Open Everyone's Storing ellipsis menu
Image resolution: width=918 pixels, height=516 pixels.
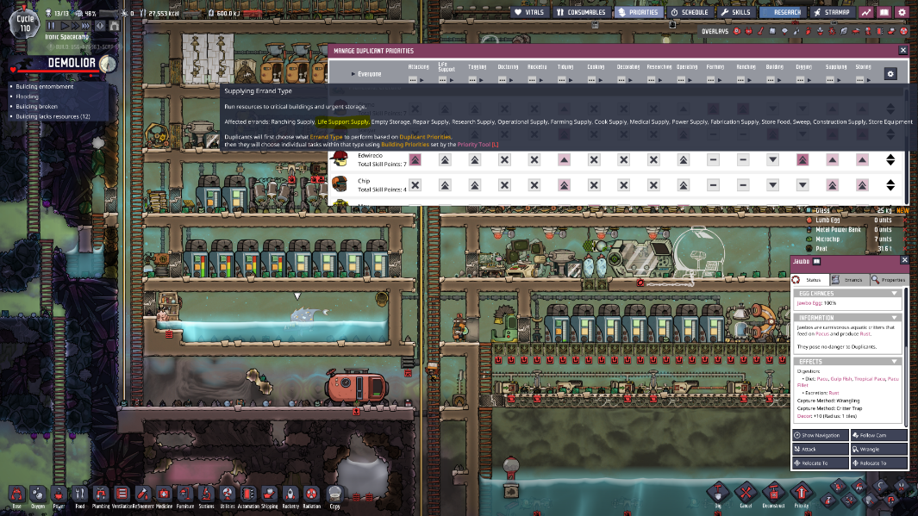pos(859,80)
